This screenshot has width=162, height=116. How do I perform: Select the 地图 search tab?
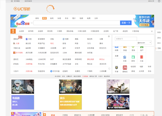[x=89, y=18]
